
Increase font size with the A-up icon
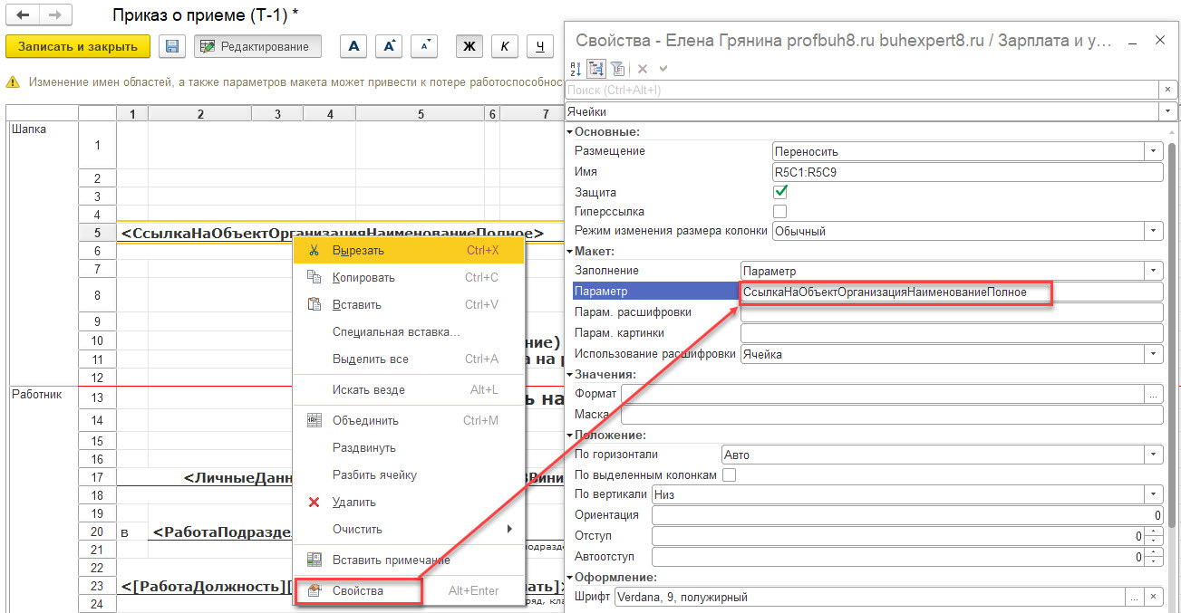click(x=389, y=46)
